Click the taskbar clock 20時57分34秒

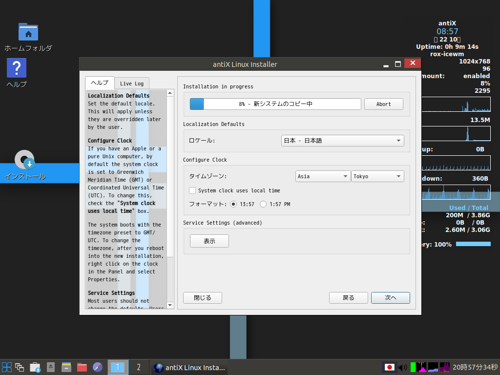[476, 367]
